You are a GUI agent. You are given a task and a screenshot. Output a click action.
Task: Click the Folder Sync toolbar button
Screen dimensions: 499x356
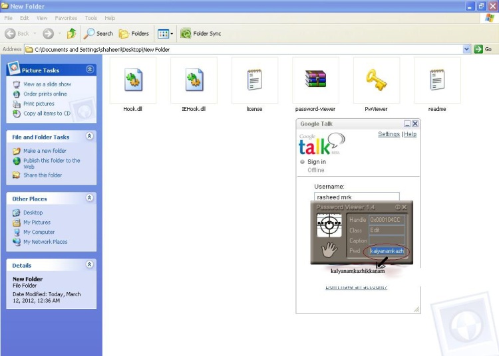pyautogui.click(x=201, y=33)
